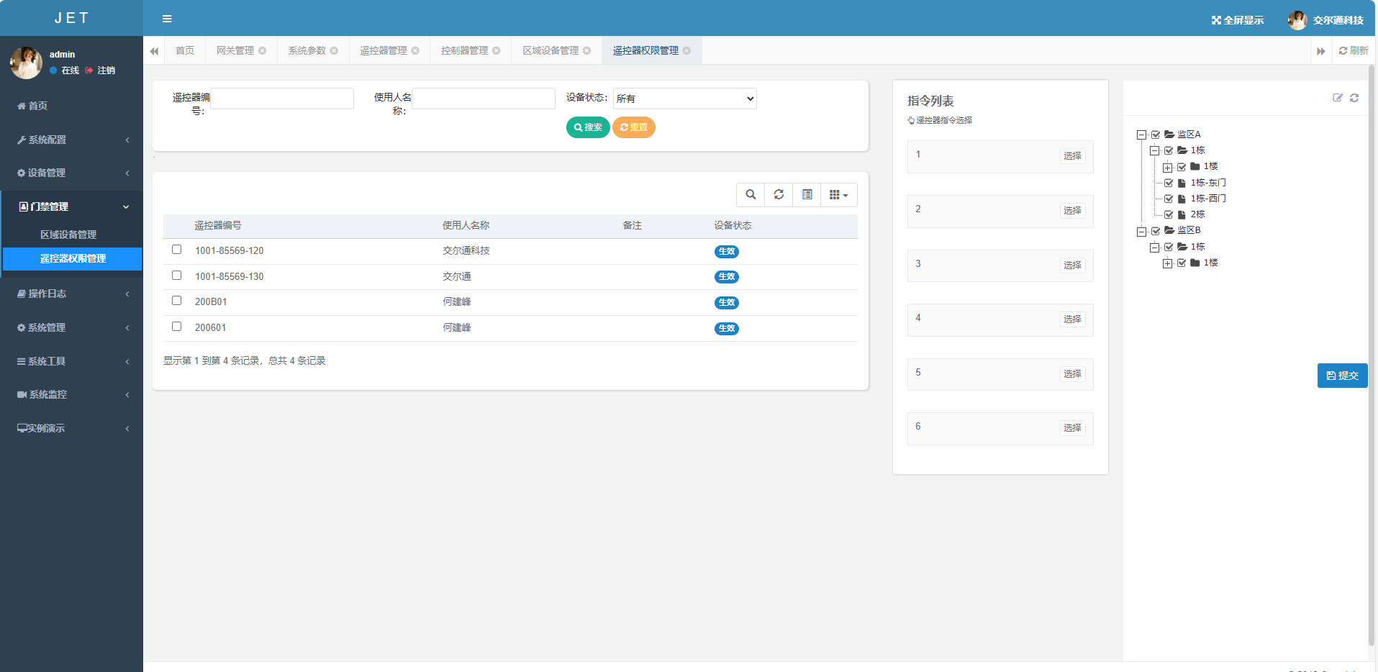This screenshot has width=1378, height=672.
Task: Click the user avatar in top bar
Action: pos(1297,20)
